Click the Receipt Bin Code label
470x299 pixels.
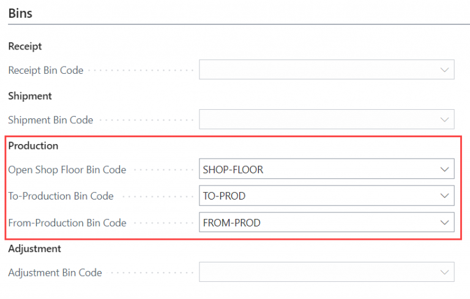(x=46, y=70)
